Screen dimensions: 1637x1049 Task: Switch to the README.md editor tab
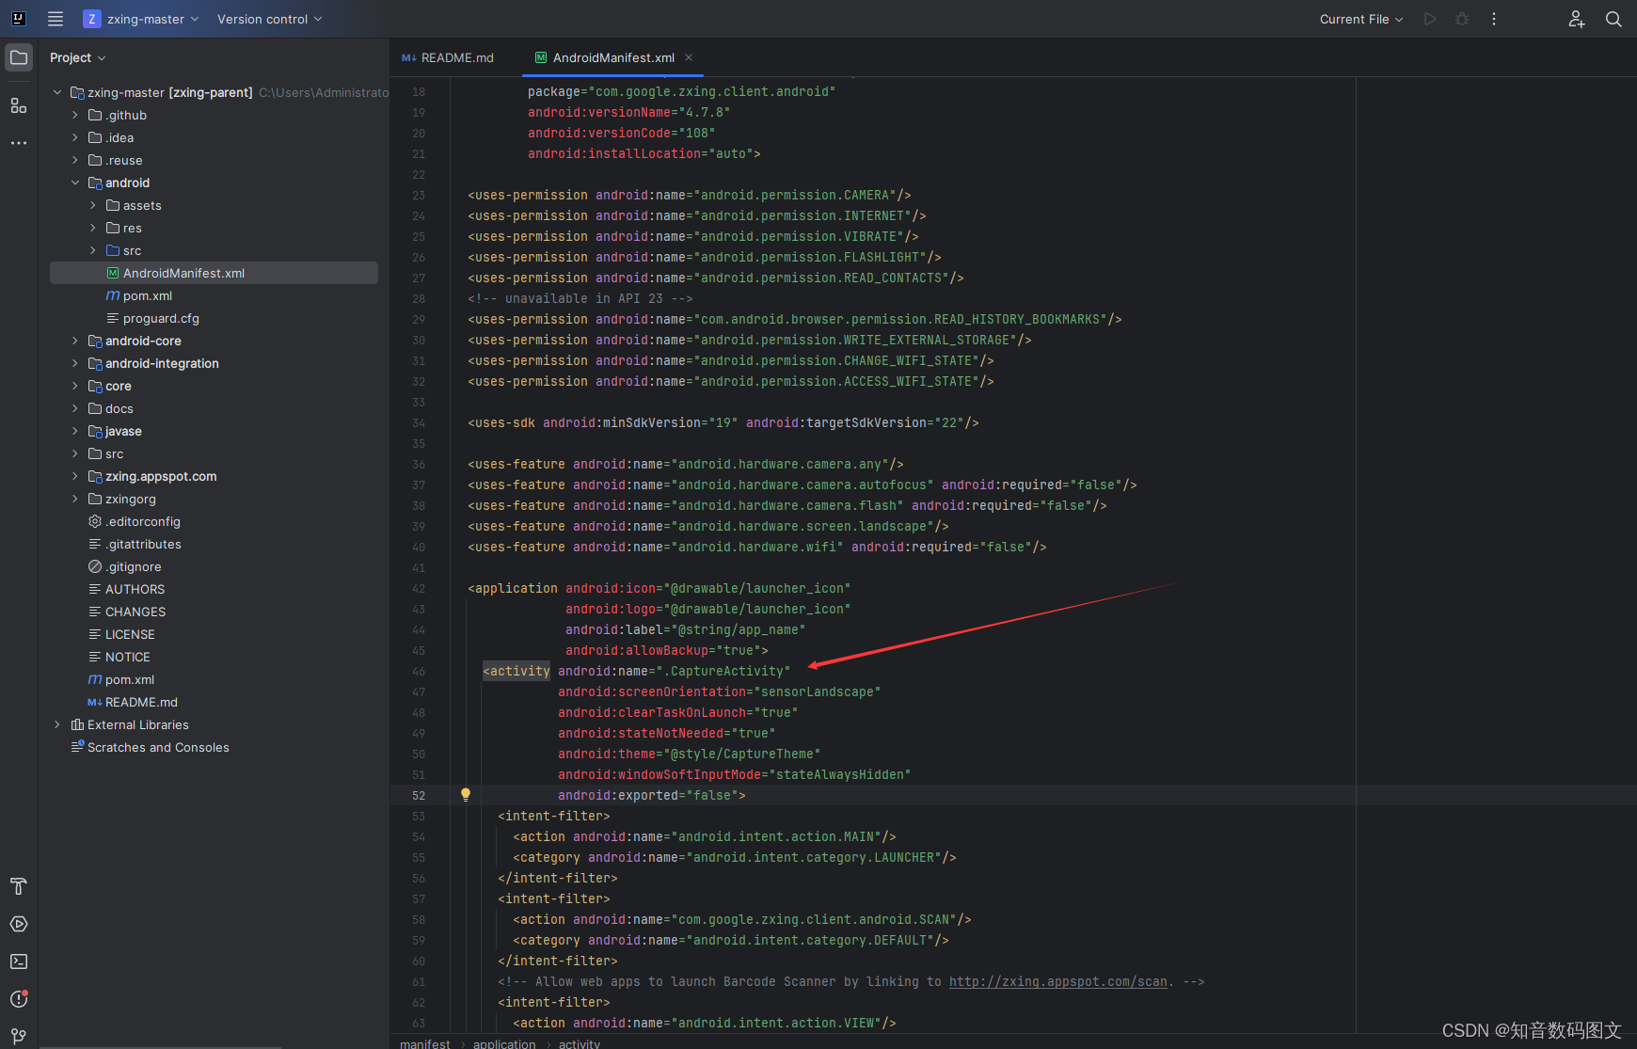(455, 57)
